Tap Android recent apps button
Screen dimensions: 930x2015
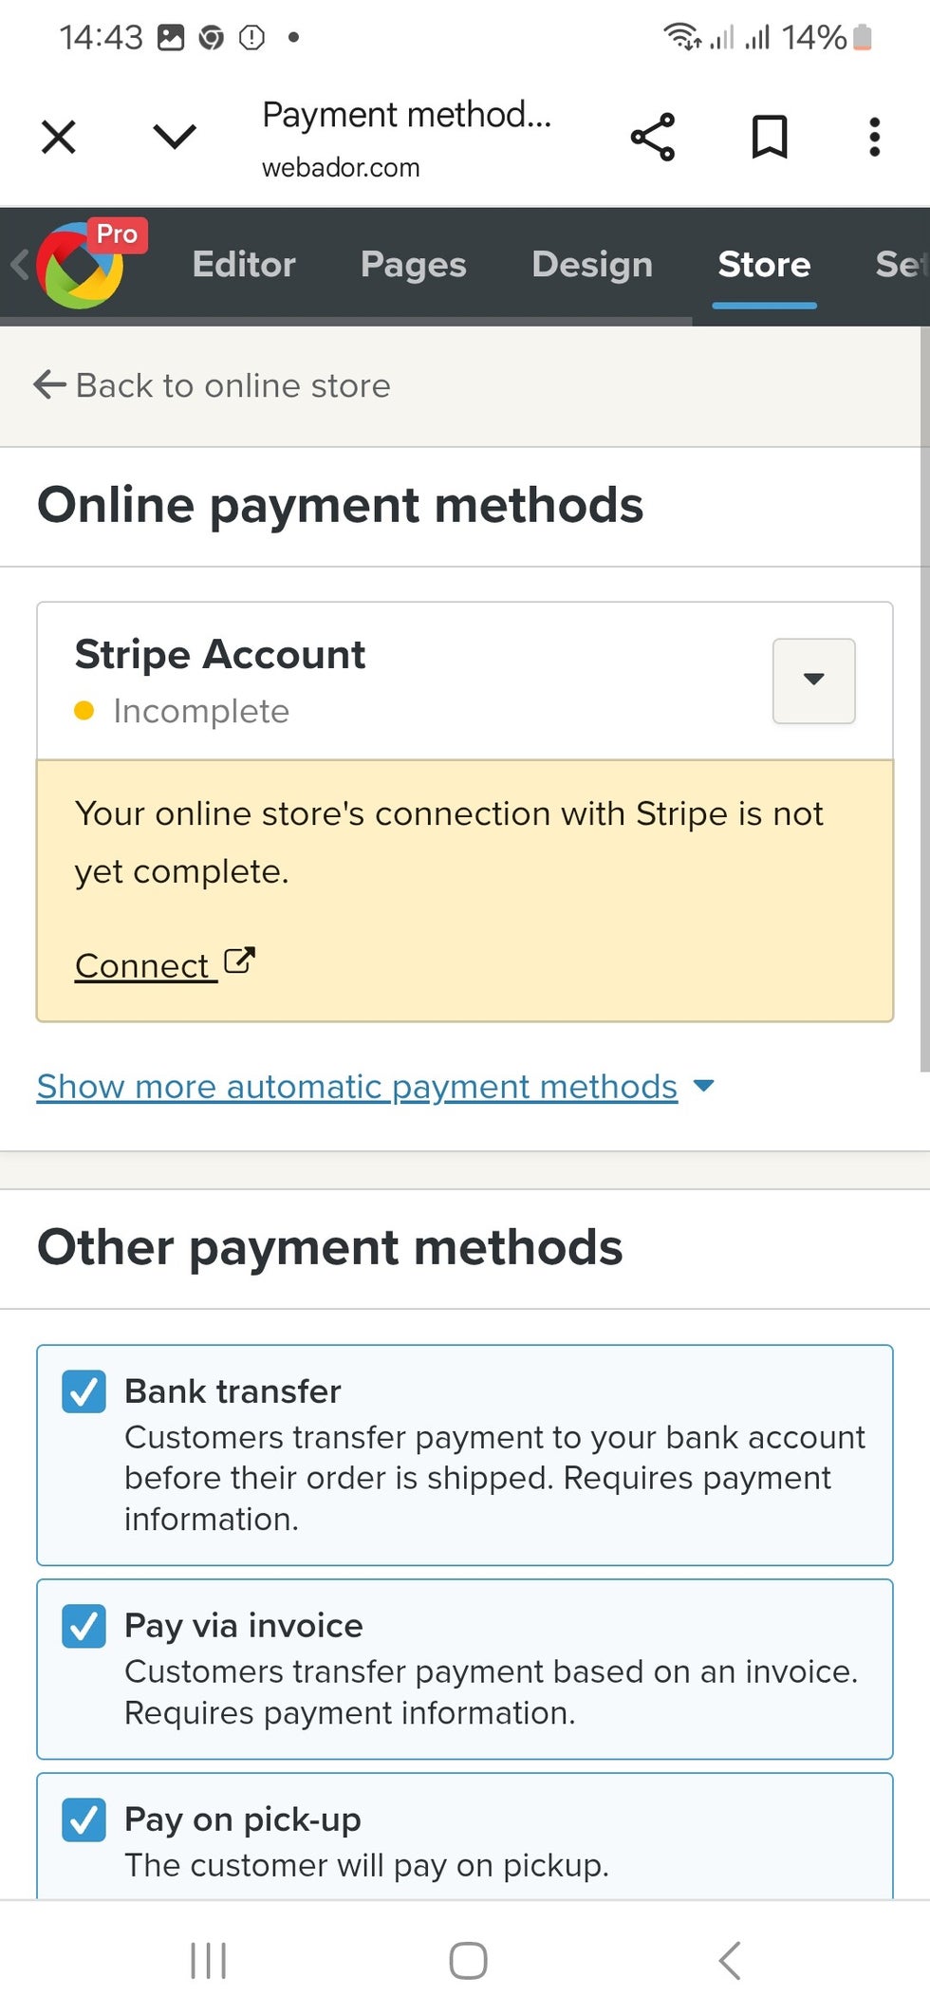pyautogui.click(x=208, y=1960)
